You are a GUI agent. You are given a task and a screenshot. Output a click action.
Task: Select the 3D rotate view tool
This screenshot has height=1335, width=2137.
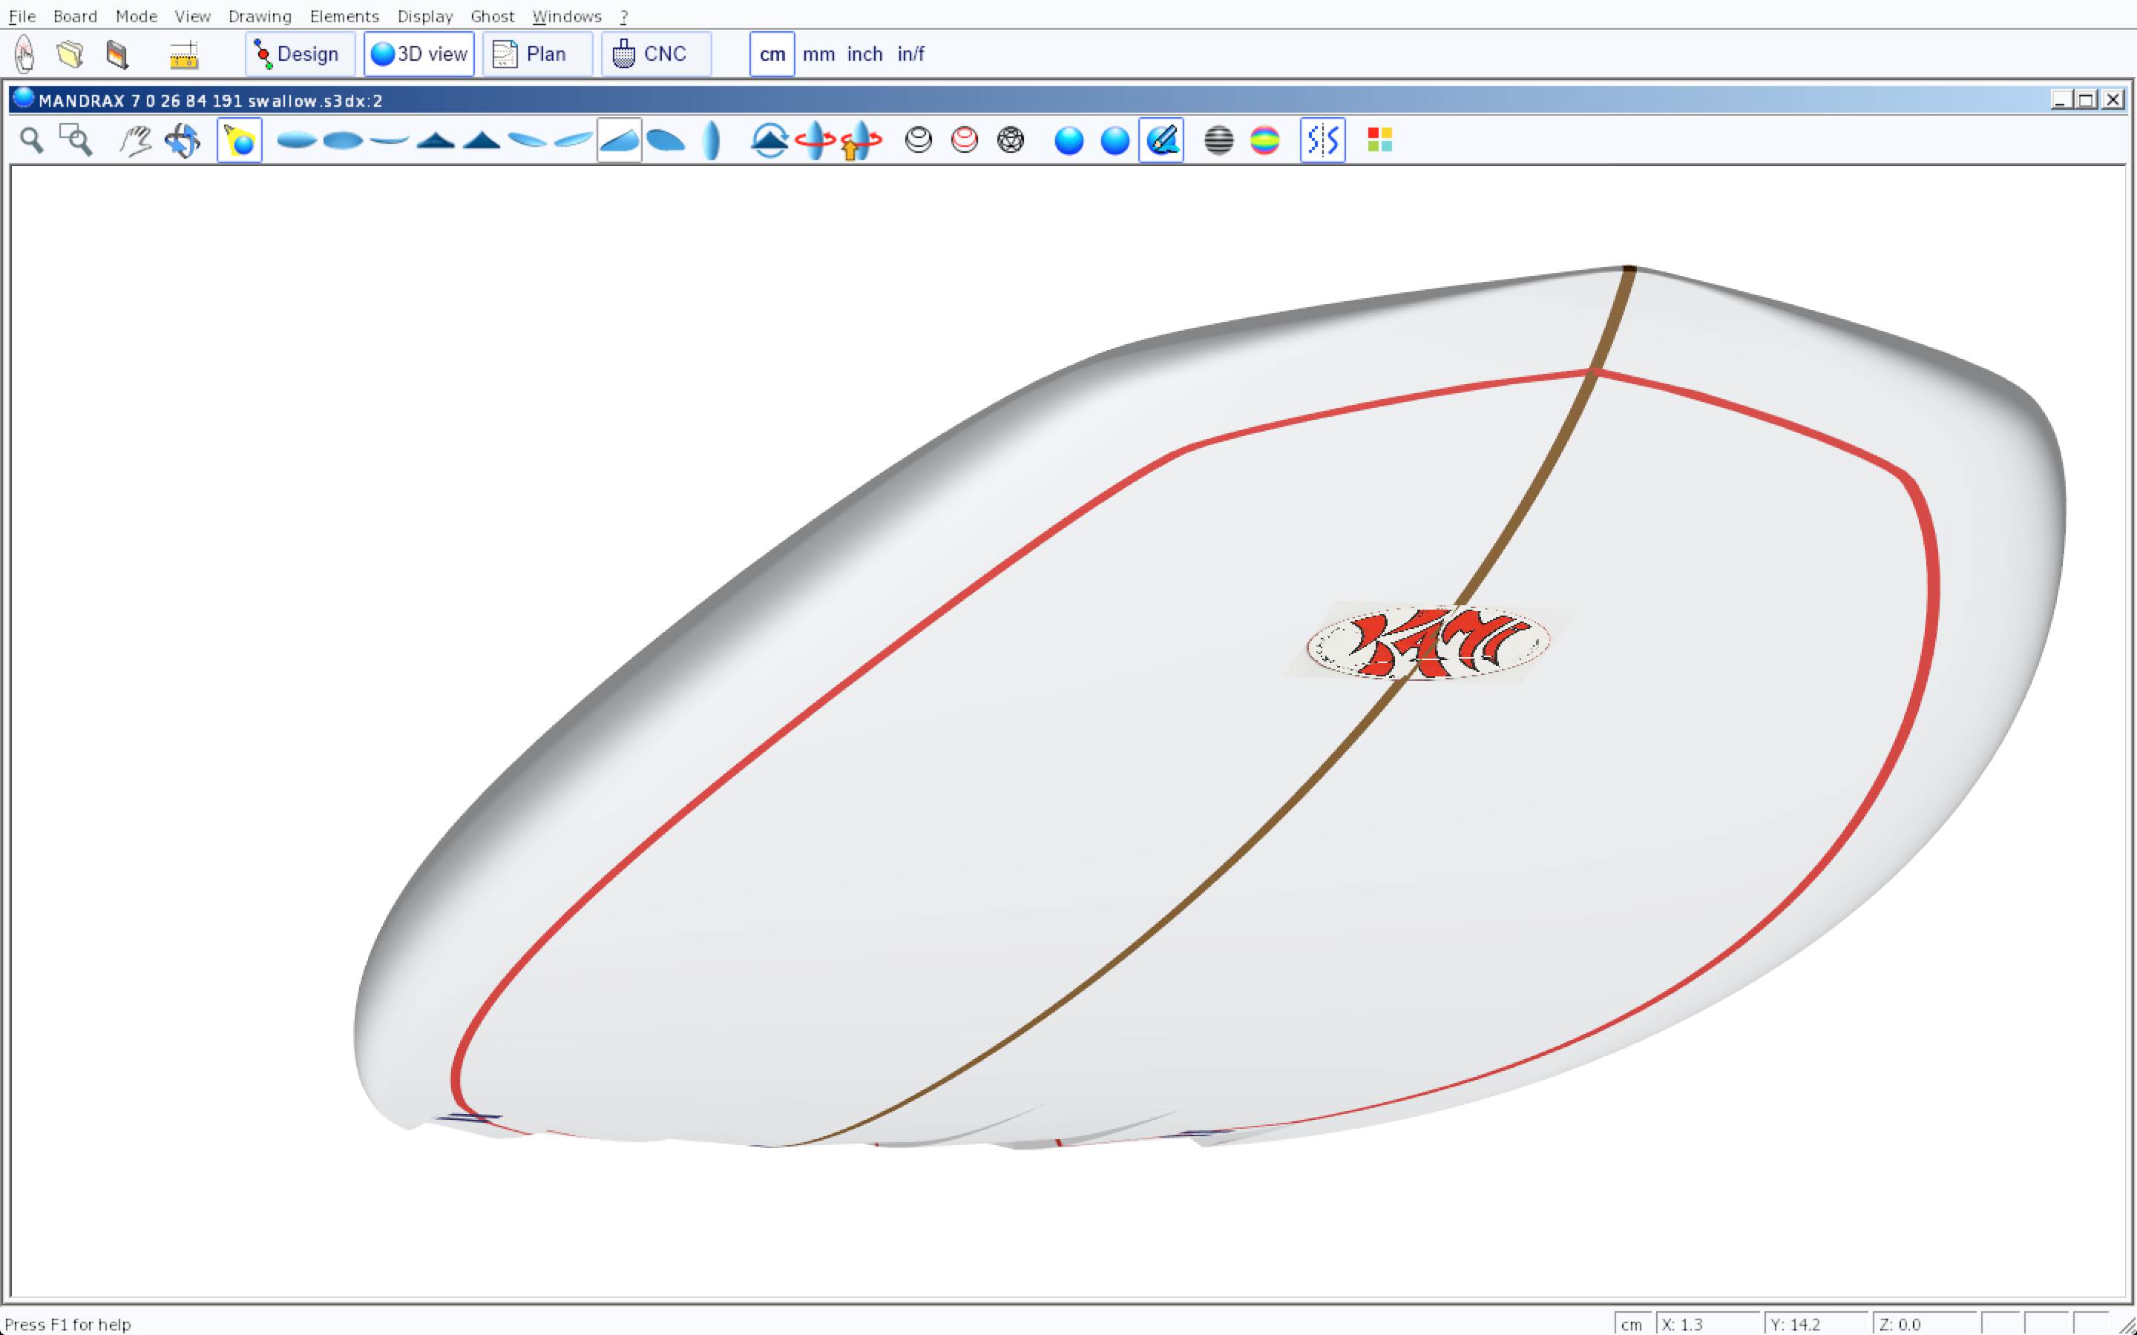pos(183,140)
